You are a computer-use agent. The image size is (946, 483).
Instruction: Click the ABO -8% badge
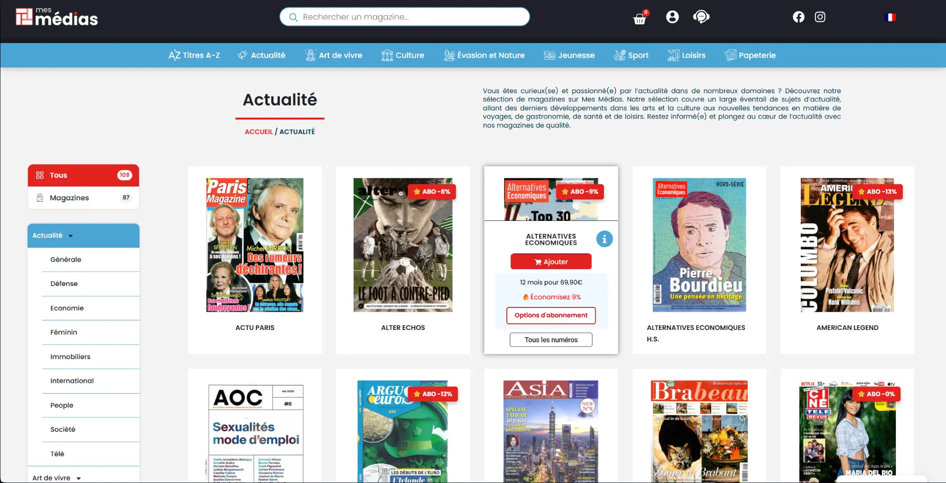(432, 192)
